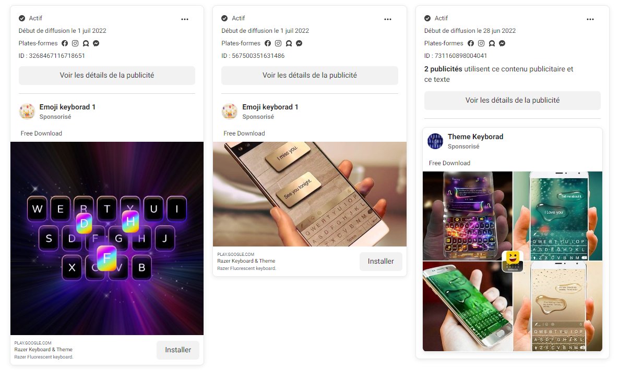View ad details for ID 3268467116718651
The image size is (619, 370).
pyautogui.click(x=107, y=75)
